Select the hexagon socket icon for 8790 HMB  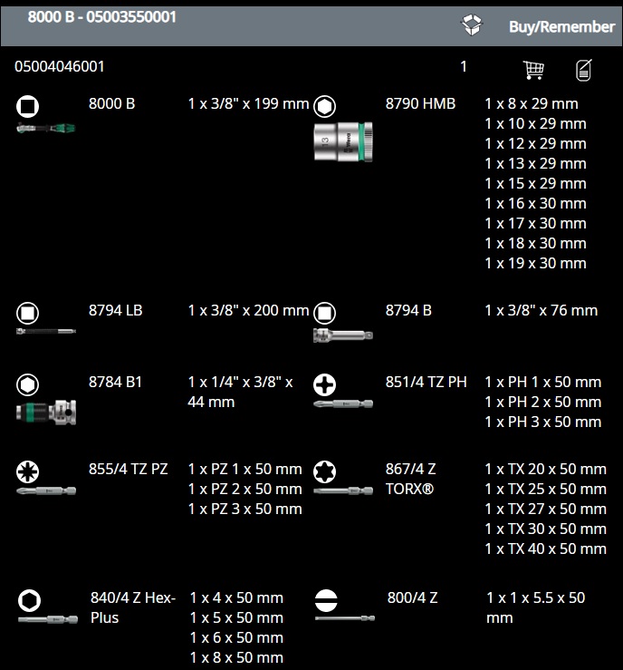click(x=325, y=106)
